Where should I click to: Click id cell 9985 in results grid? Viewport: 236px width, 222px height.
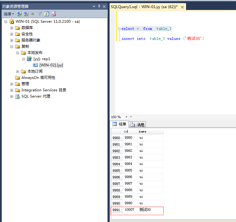click(130, 171)
